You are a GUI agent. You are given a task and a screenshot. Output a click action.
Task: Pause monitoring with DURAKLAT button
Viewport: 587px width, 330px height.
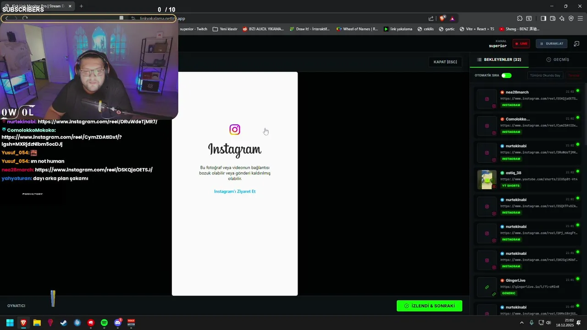[x=552, y=44]
